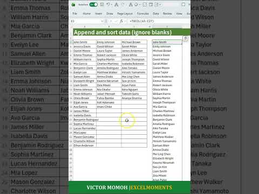Click the Cancel X icon in formula bar
Screen dimensions: 259x194
tap(111, 21)
